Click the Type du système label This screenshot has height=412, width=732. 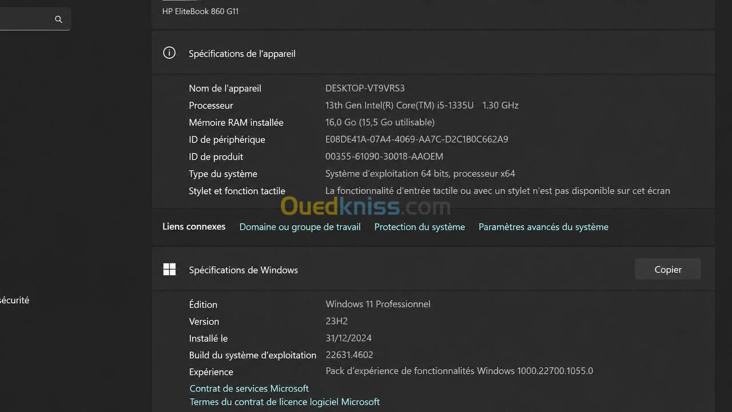pos(223,174)
